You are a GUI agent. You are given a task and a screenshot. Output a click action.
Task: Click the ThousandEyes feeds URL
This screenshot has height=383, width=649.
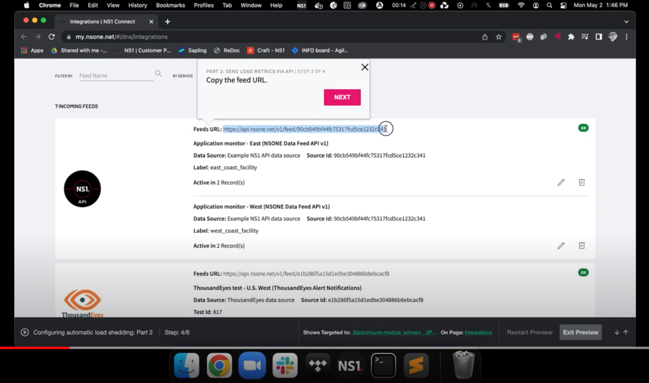(x=306, y=274)
